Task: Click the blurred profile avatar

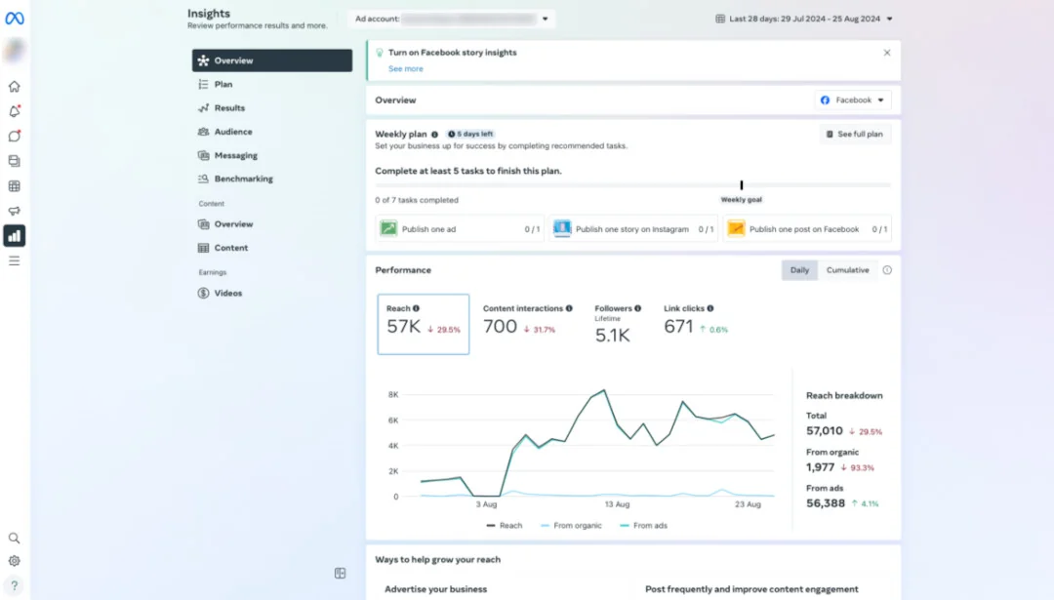Action: click(x=14, y=51)
